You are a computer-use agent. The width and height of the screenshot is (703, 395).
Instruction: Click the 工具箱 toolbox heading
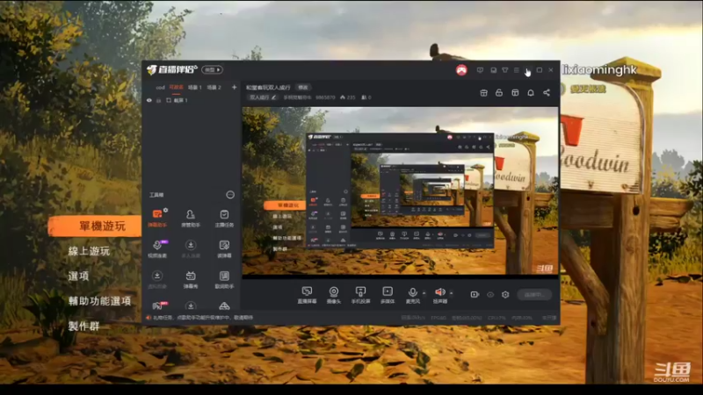coord(156,195)
